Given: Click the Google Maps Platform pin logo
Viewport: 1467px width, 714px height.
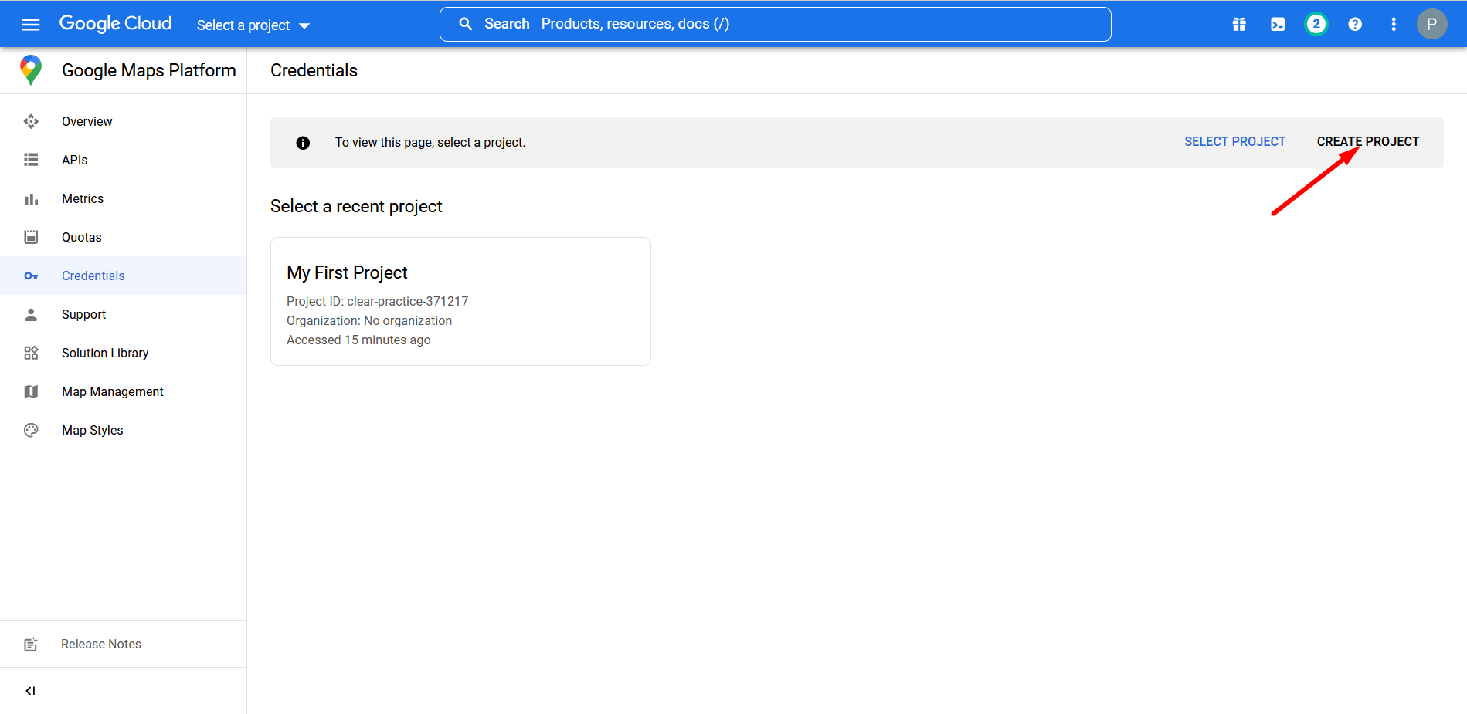Looking at the screenshot, I should click(31, 70).
